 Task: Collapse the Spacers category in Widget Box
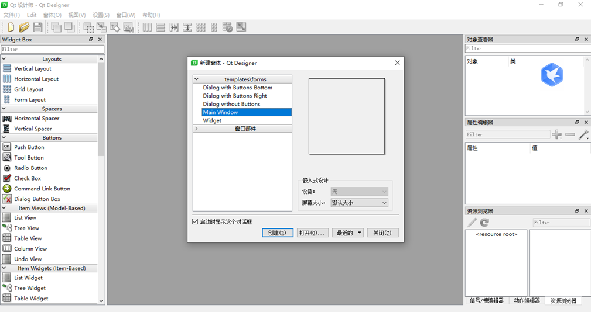click(4, 109)
